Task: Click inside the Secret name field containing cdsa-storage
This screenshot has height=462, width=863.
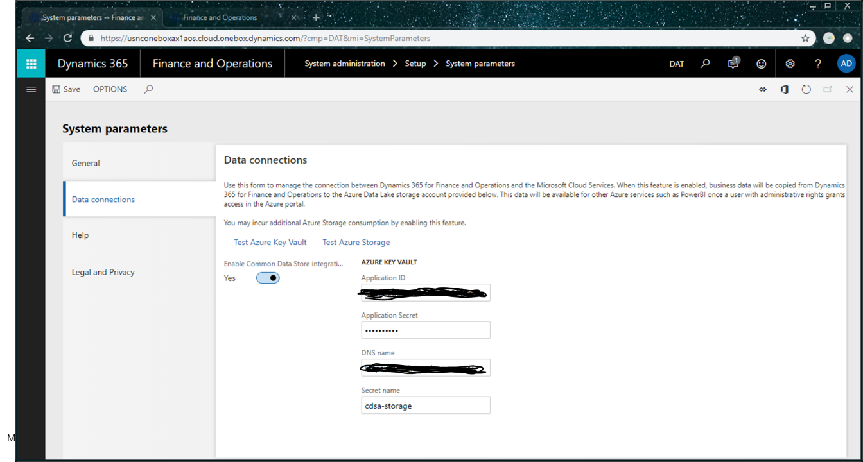Action: pos(426,405)
